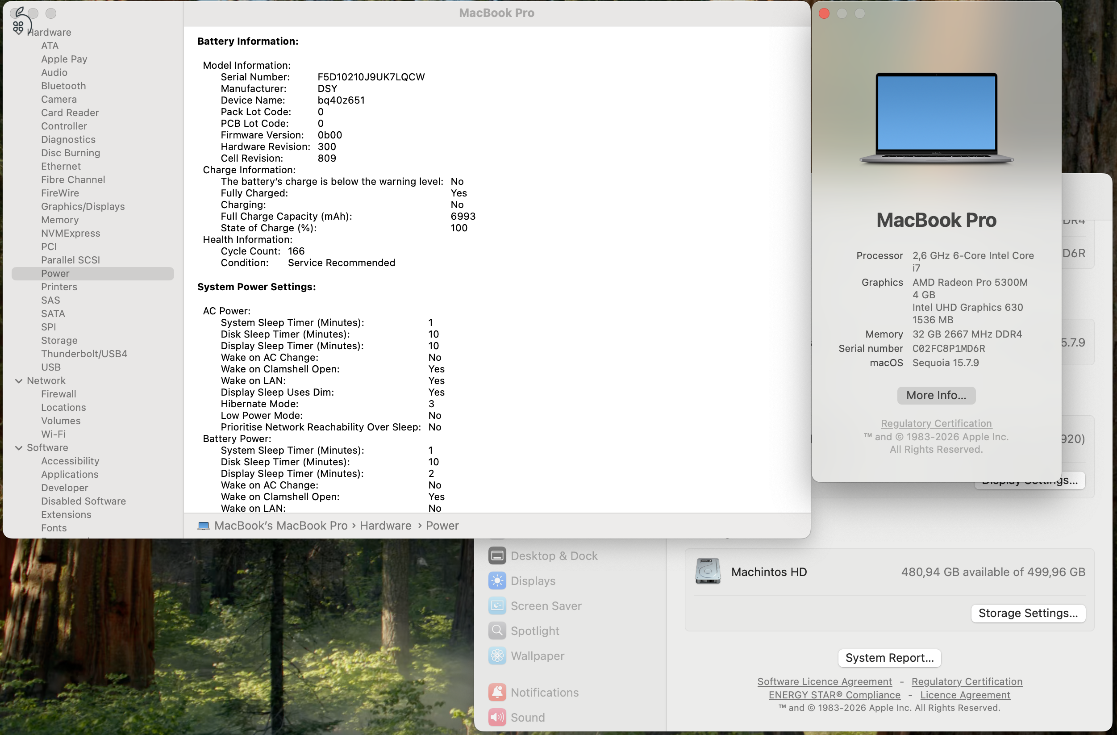Open Desktop & Dock settings icon

point(497,555)
